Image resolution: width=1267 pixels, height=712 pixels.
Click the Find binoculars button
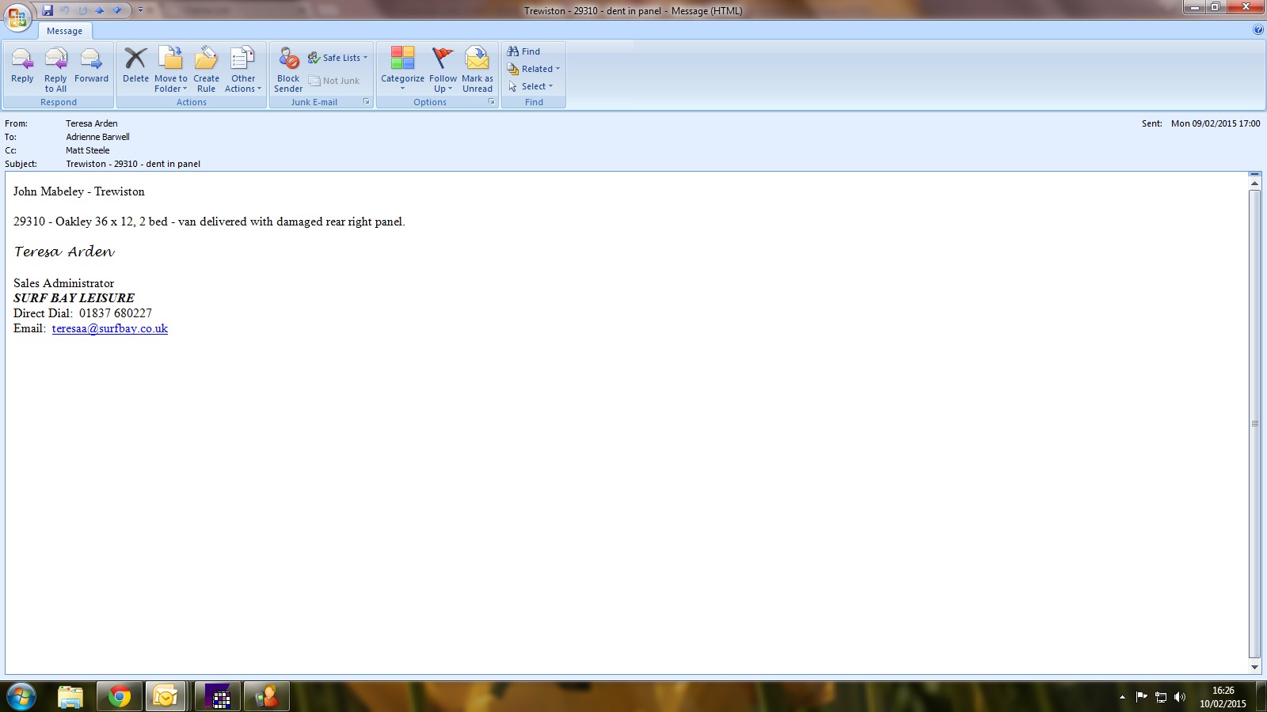pyautogui.click(x=524, y=51)
